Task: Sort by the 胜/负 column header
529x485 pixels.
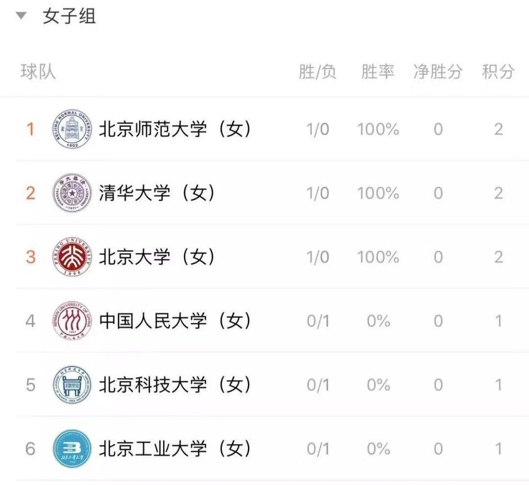Action: pyautogui.click(x=317, y=72)
